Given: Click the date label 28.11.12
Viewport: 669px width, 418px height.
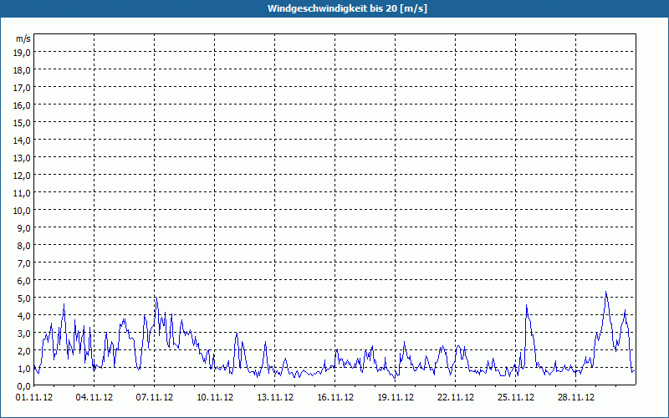Looking at the screenshot, I should pos(576,398).
